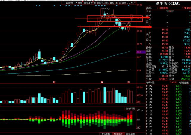
Task: Click the 17.05 top price axis label
Action: pos(139,5)
